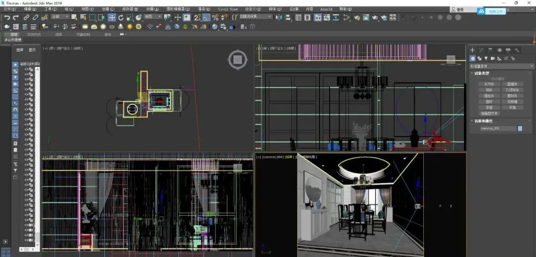536x257 pixels.
Task: Open the 视图 reference coordinate dropdown
Action: pyautogui.click(x=153, y=16)
